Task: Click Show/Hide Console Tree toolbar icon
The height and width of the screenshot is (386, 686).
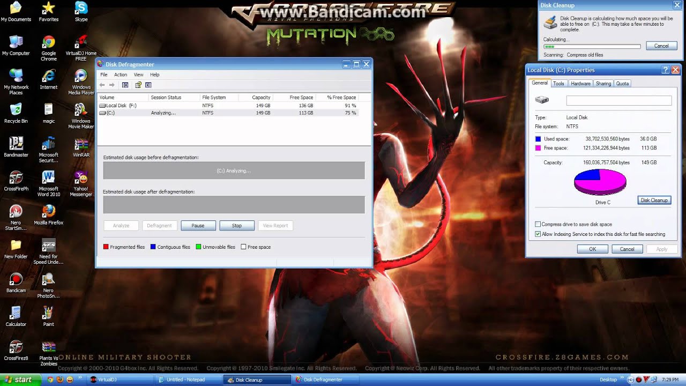Action: tap(125, 85)
